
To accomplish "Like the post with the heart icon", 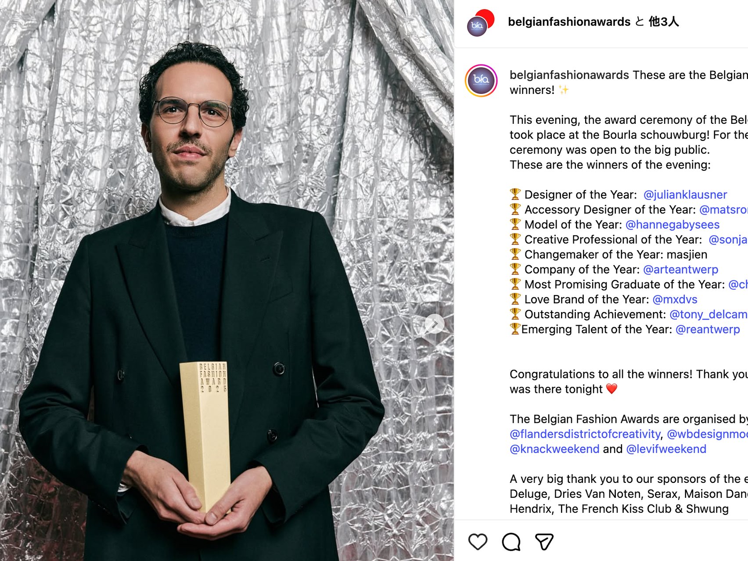I will (478, 542).
